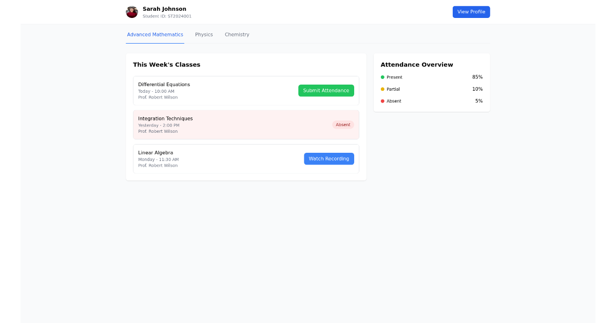616x323 pixels.
Task: Click the Present 85% attendance row
Action: click(x=431, y=77)
